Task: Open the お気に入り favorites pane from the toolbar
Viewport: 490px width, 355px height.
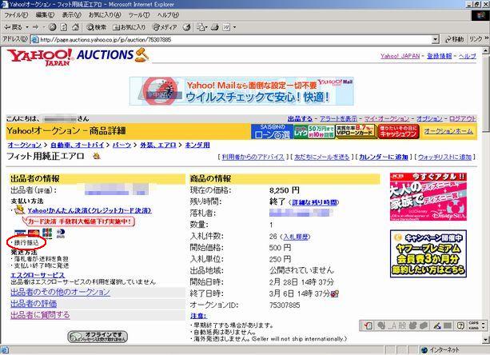Action: (129, 27)
